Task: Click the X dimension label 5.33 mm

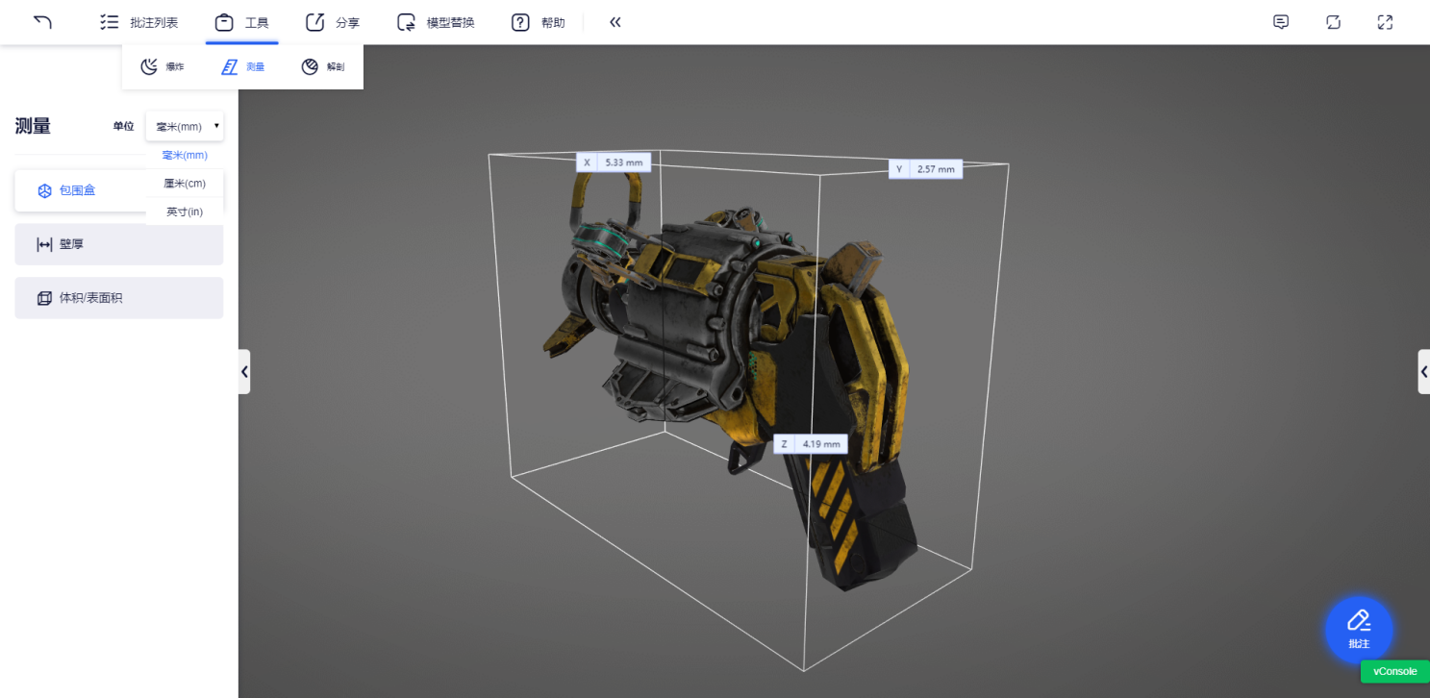Action: (x=614, y=162)
